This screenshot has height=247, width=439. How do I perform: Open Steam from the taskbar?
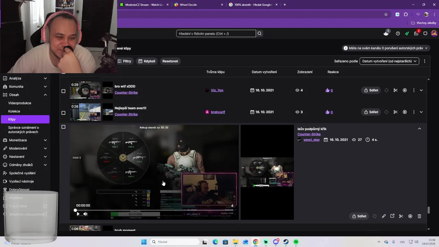tap(286, 242)
